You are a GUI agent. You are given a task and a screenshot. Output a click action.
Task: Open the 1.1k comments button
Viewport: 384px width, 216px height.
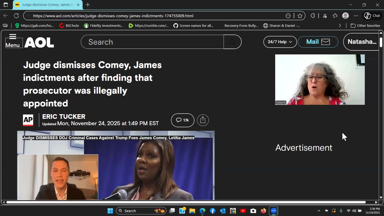[183, 120]
